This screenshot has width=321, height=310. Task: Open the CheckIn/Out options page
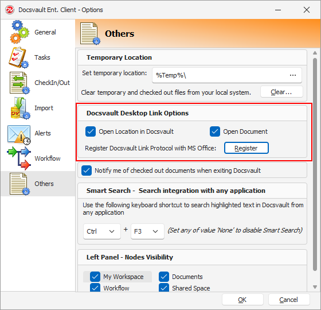(x=38, y=83)
